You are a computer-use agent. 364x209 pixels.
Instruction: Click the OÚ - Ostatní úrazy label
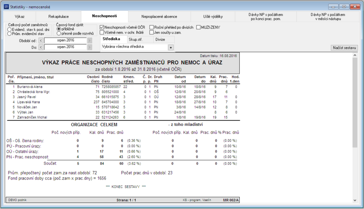(x=22, y=152)
